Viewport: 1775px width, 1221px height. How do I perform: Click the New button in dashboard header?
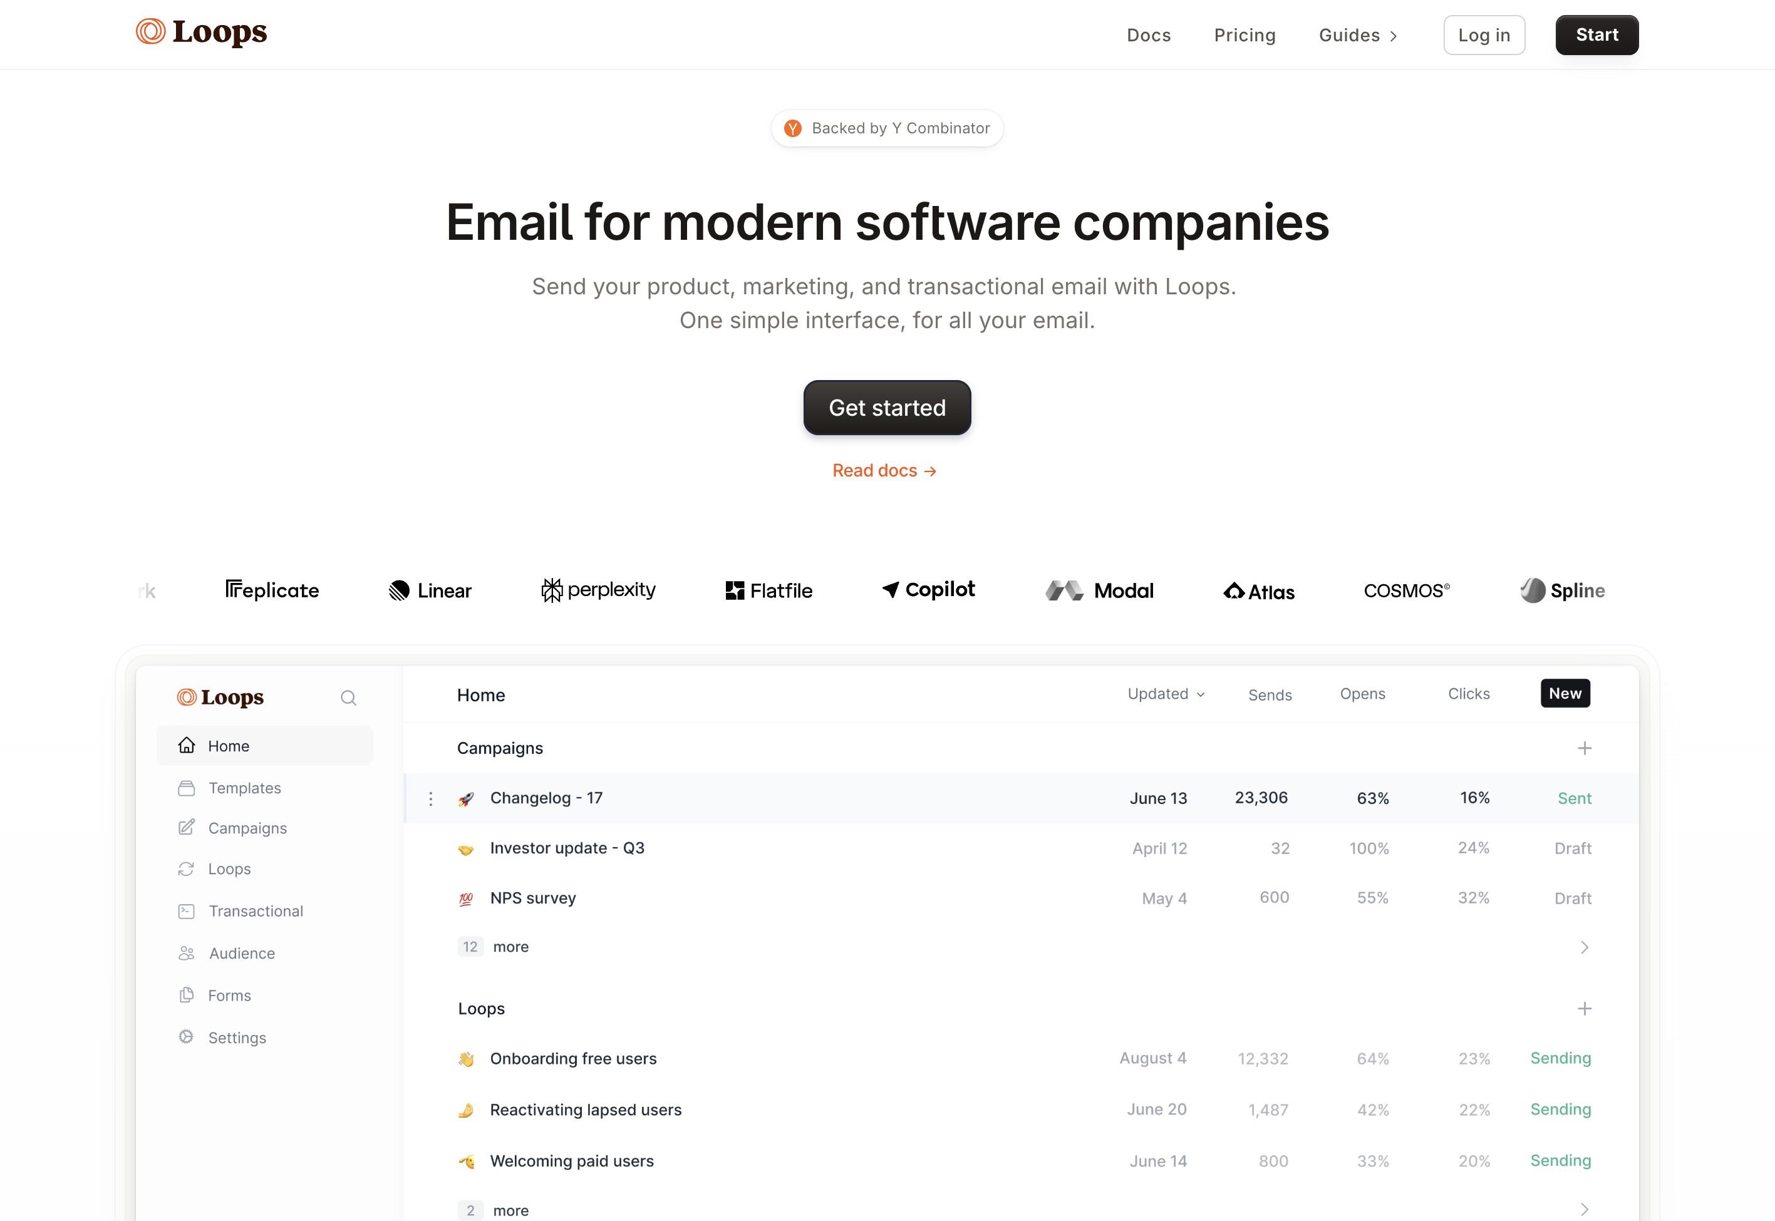[x=1565, y=693]
